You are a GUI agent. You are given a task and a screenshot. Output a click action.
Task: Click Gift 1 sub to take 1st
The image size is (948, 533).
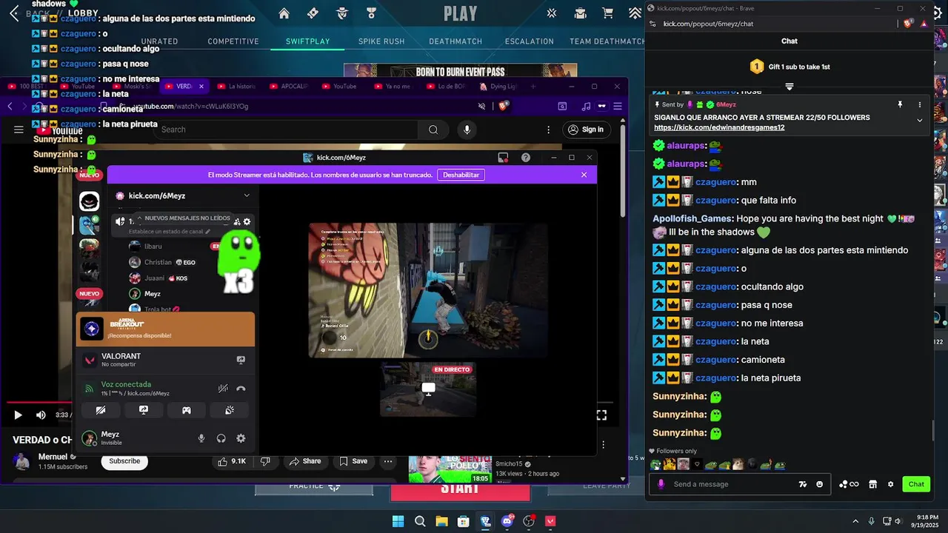(x=790, y=67)
